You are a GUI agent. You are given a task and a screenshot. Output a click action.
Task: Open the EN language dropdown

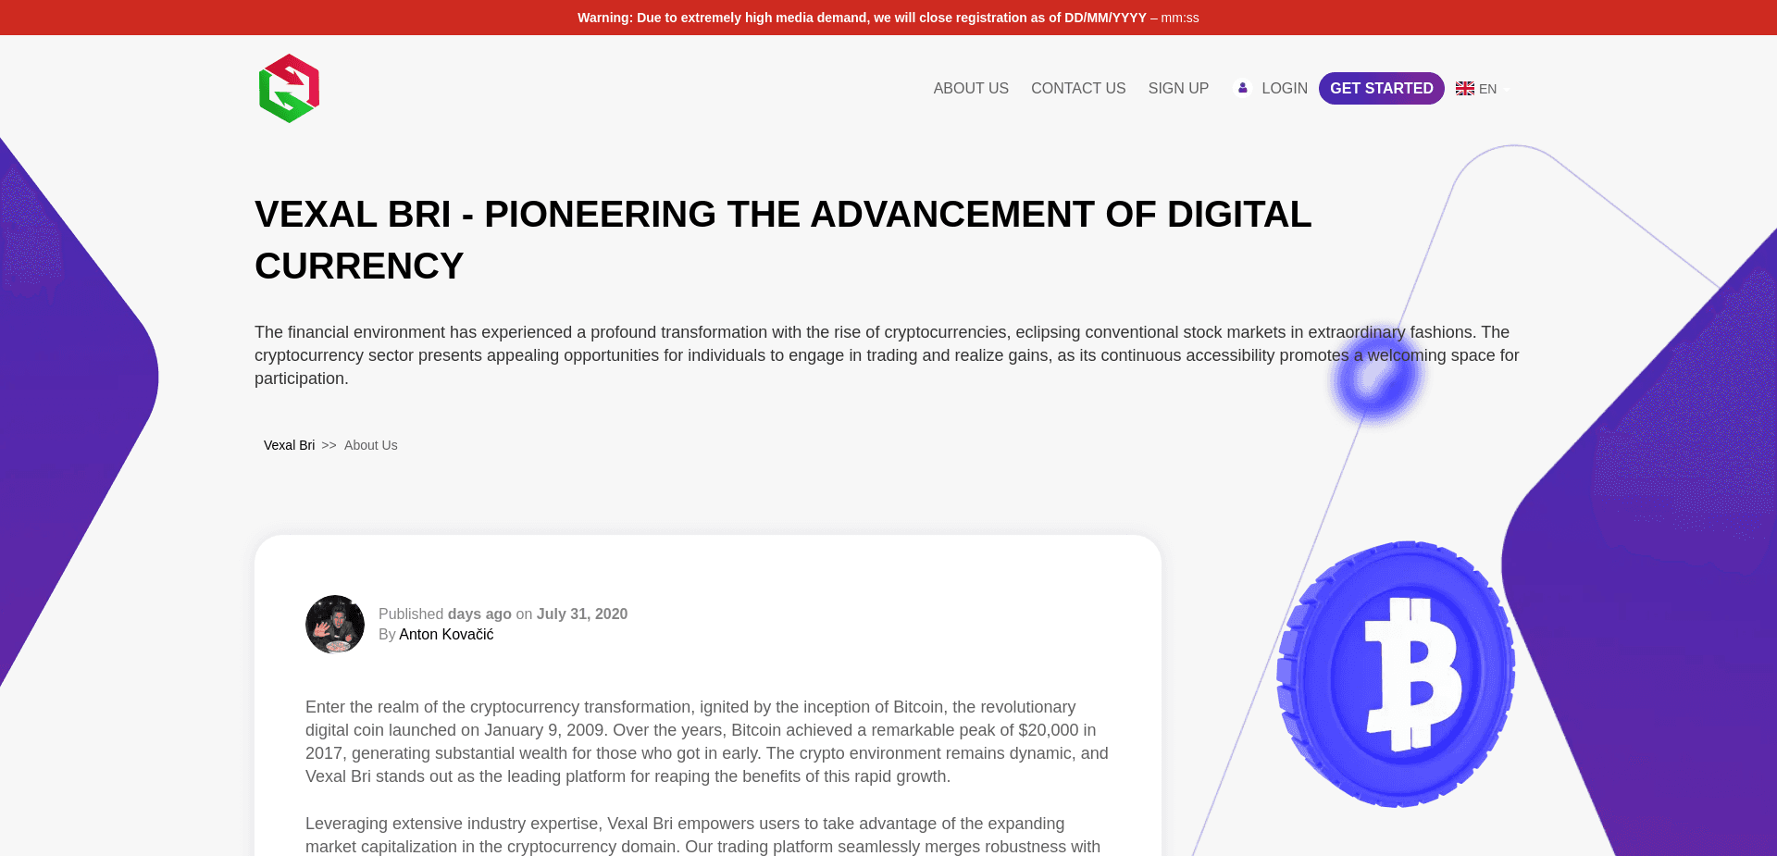[1487, 89]
